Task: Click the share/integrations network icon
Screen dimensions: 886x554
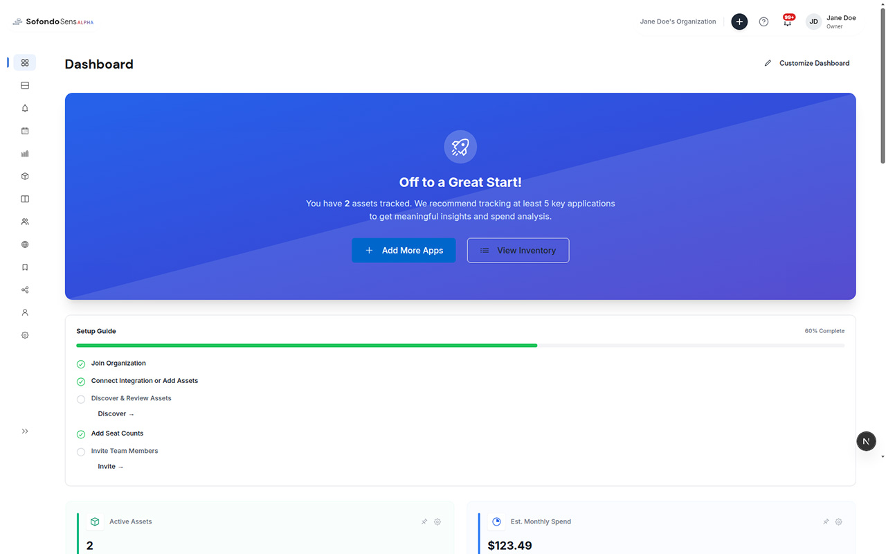Action: (24, 289)
